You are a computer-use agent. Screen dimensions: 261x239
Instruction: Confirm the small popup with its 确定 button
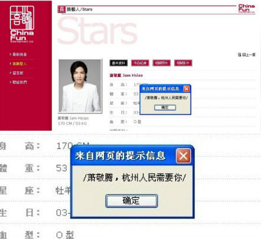tap(165, 107)
